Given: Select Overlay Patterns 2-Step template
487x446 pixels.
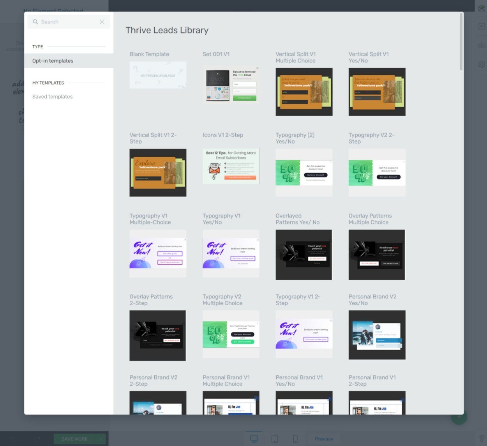Looking at the screenshot, I should click(x=157, y=336).
